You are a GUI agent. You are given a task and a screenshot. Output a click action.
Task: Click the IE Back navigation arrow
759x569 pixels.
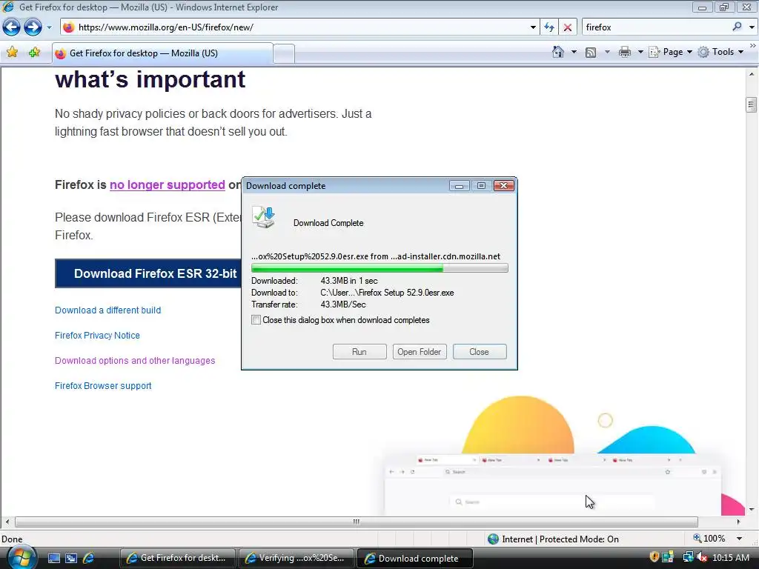[12, 27]
